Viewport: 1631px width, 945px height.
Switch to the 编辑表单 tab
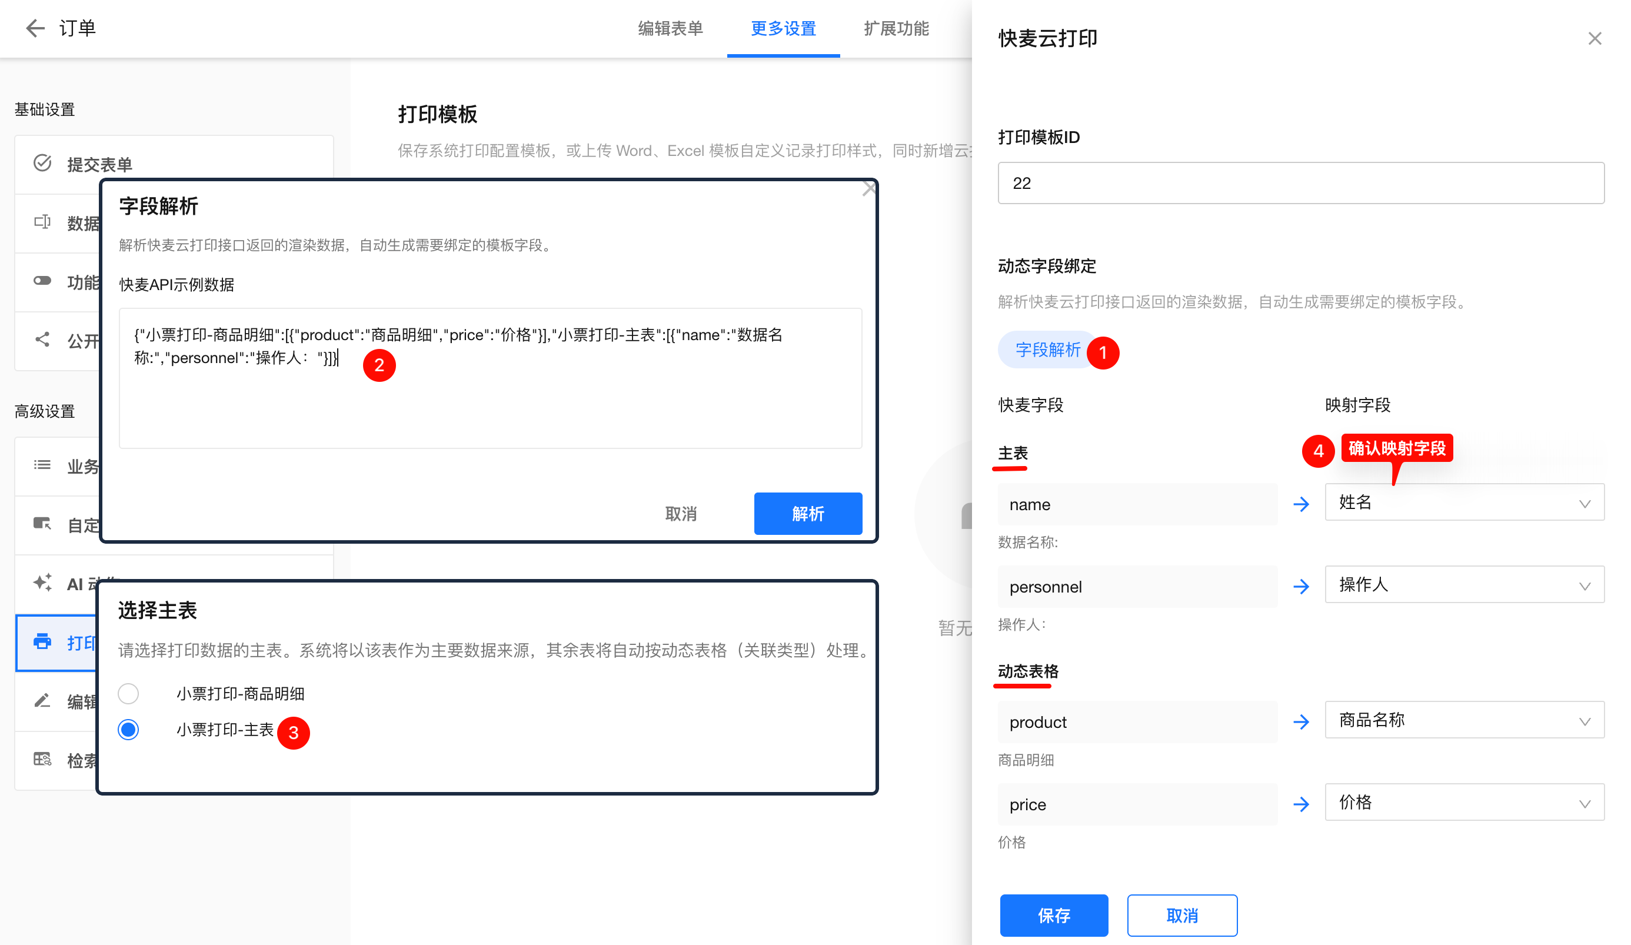click(x=670, y=28)
